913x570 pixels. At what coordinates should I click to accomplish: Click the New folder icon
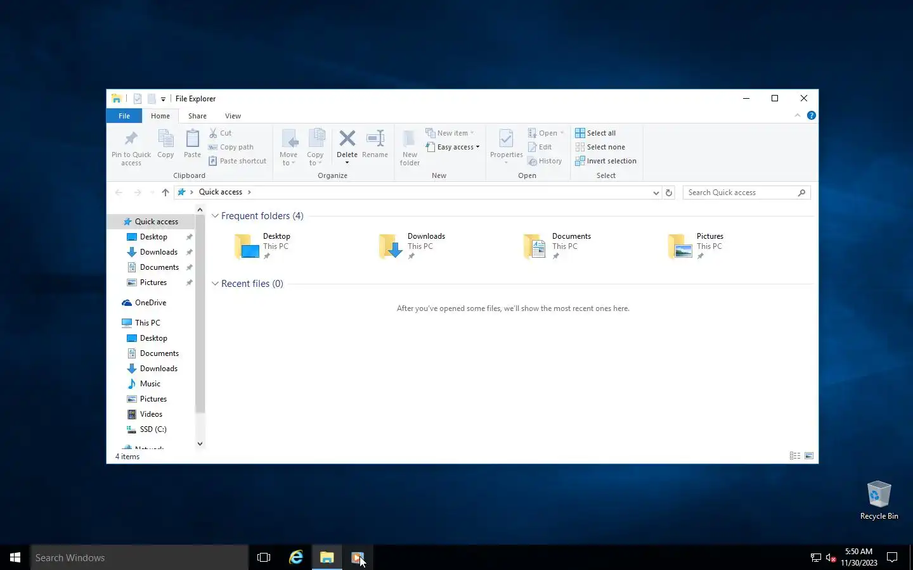pyautogui.click(x=410, y=148)
